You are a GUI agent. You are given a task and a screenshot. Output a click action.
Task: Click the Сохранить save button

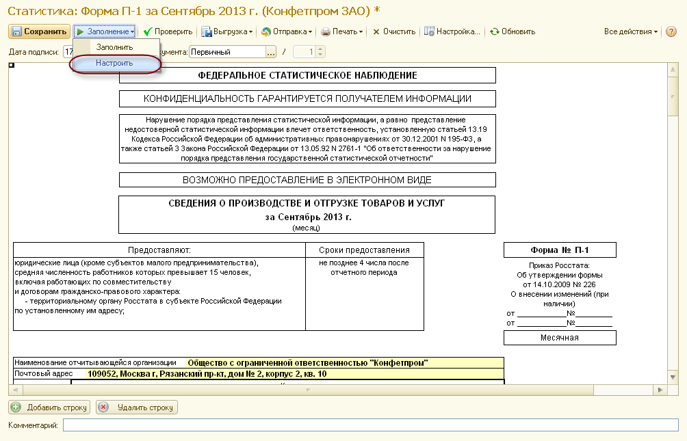coord(40,31)
